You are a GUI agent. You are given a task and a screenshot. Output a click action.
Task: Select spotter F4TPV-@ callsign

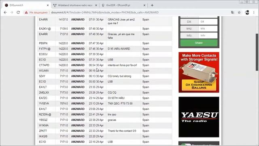(x=45, y=49)
